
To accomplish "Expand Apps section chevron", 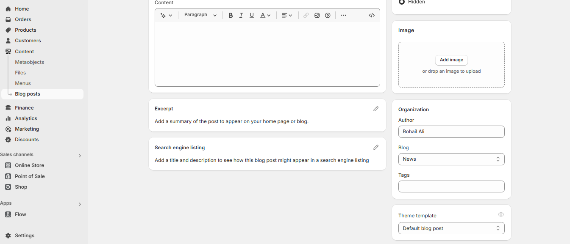I will pyautogui.click(x=80, y=204).
